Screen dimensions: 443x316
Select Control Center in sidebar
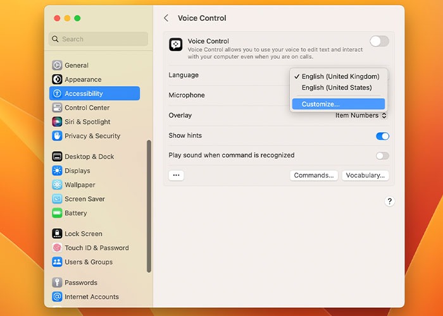[x=87, y=107]
